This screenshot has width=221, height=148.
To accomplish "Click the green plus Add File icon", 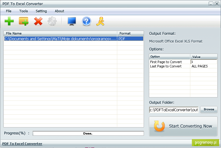I will [9, 21].
